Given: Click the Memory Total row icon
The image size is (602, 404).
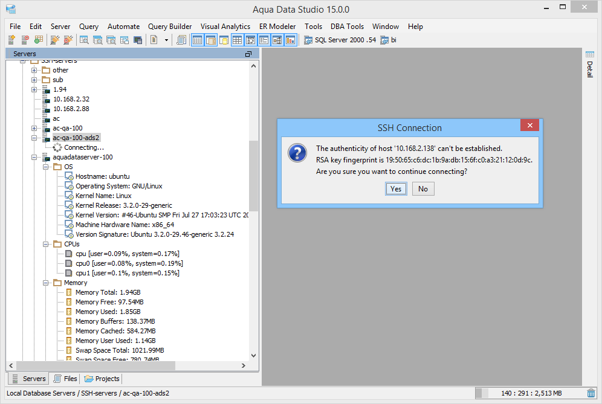Looking at the screenshot, I should 69,292.
